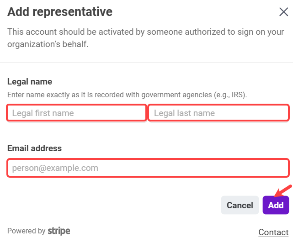Click the Stripe logo

59,231
